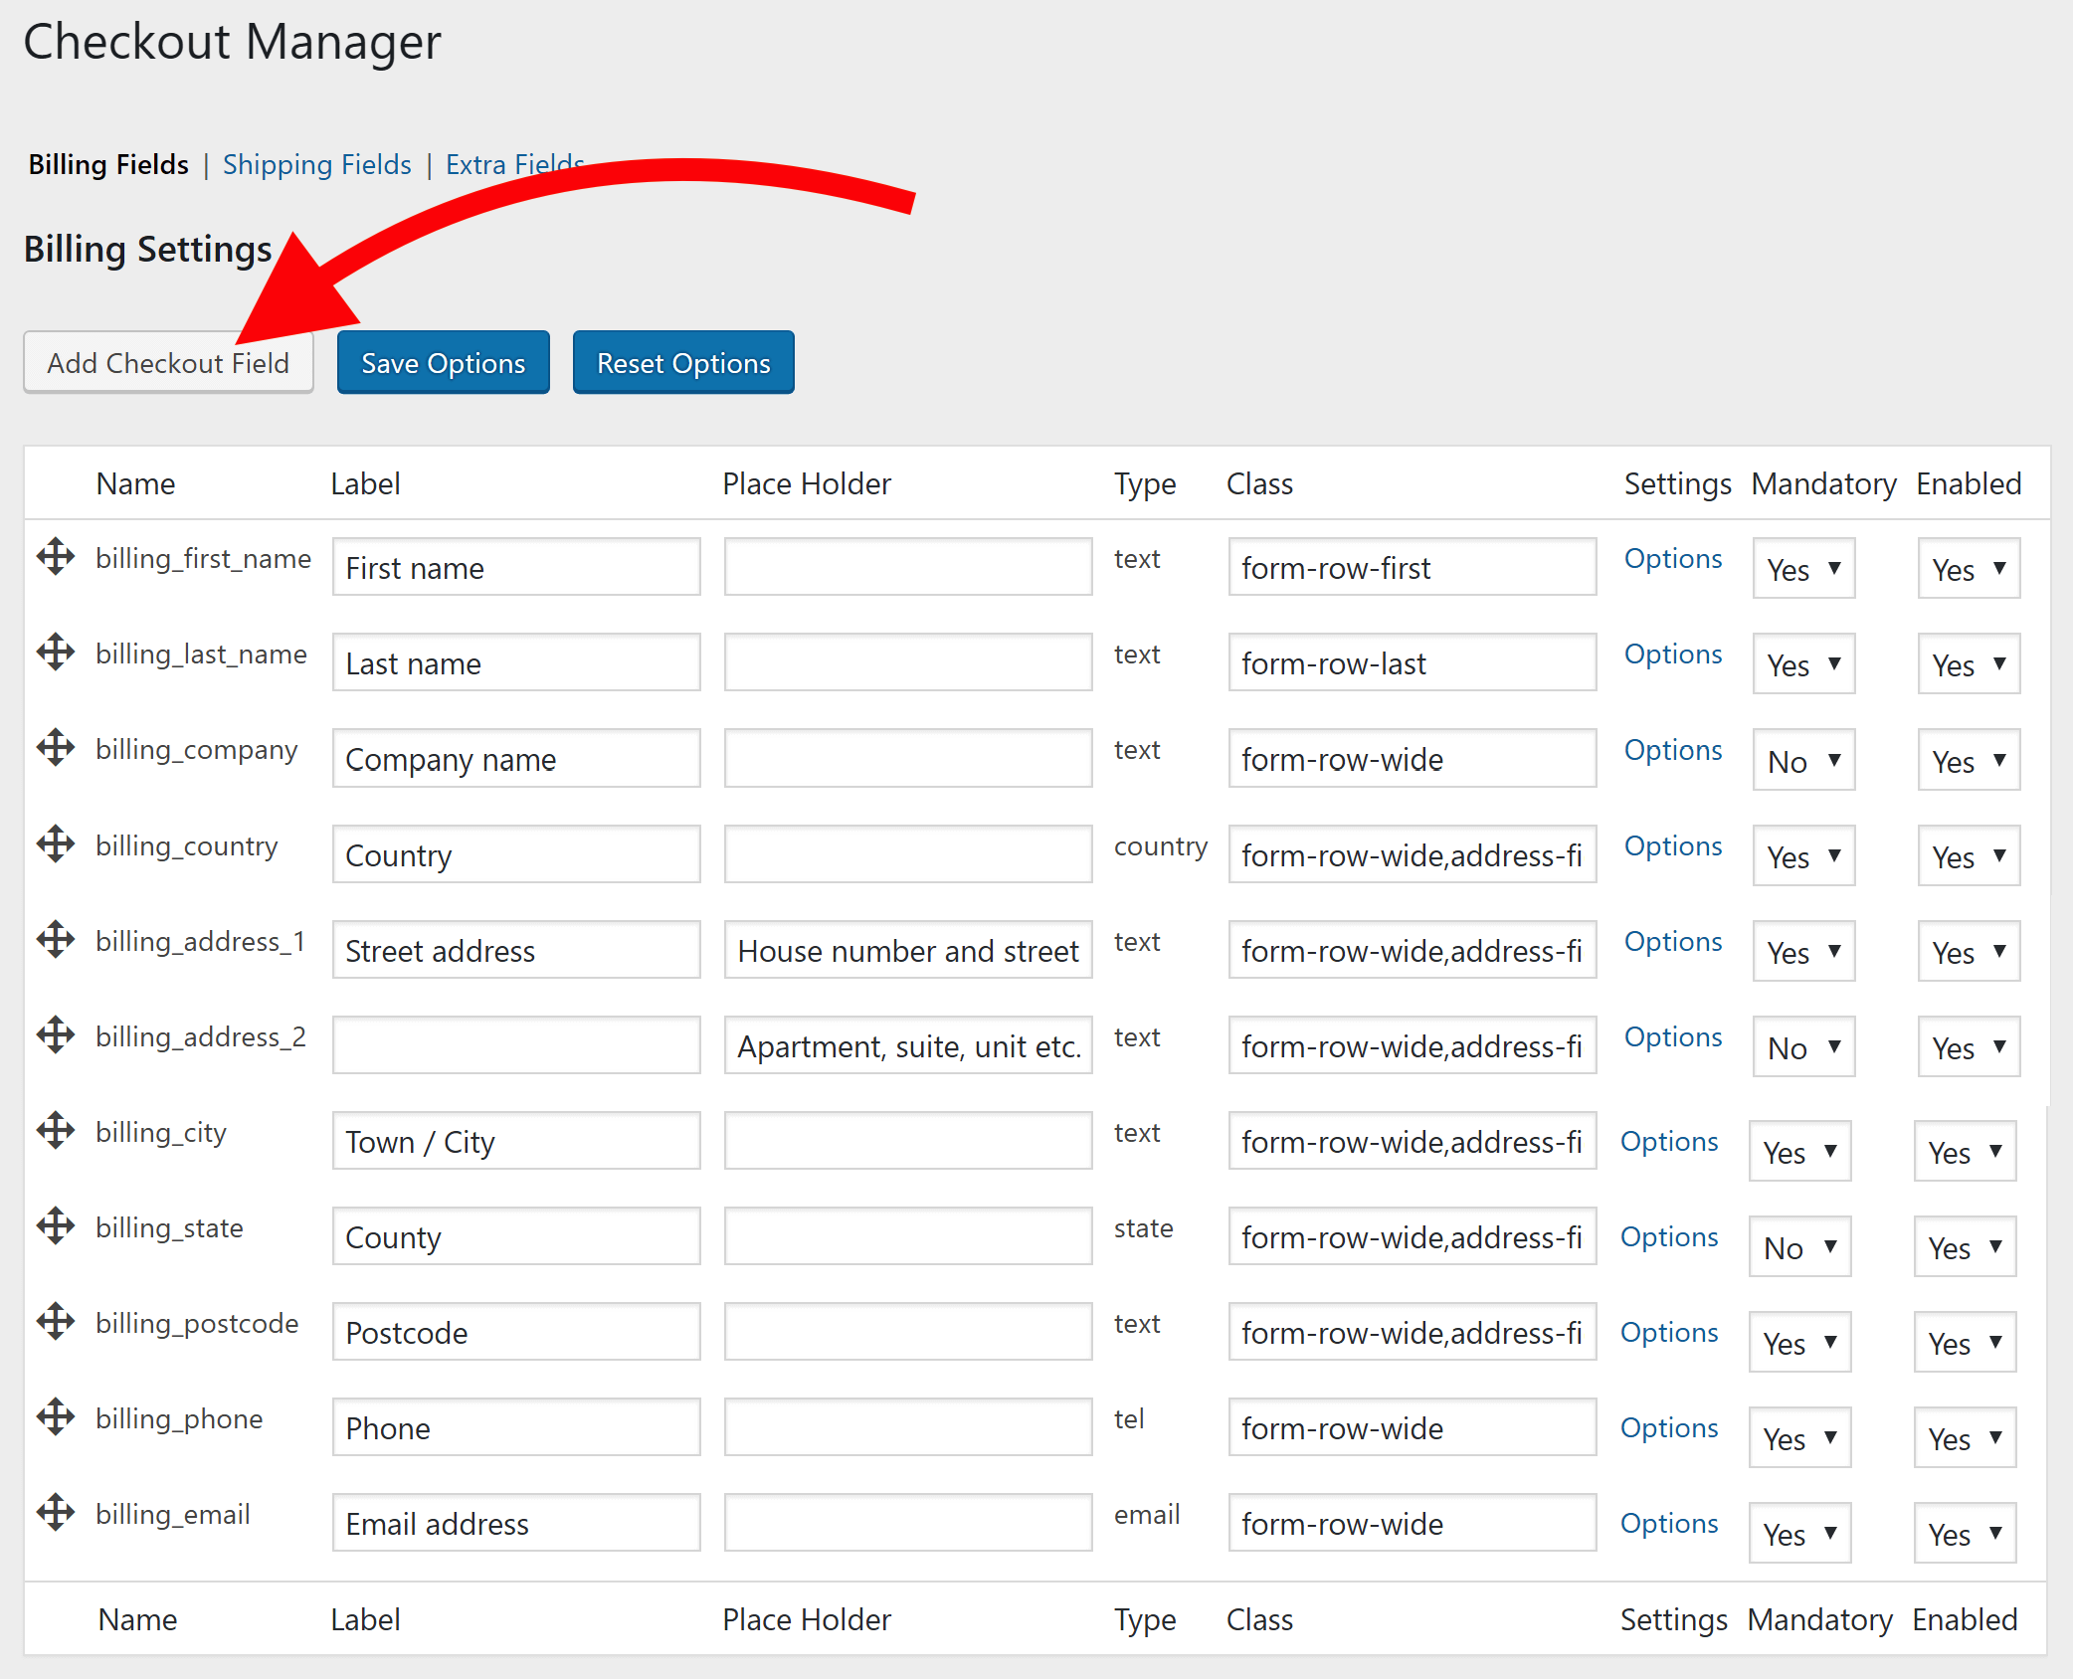Toggle Enabled for the billing_address_2 field
Image resolution: width=2073 pixels, height=1679 pixels.
click(x=1968, y=1046)
